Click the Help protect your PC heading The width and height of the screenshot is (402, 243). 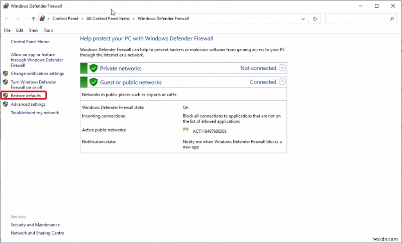pos(146,39)
